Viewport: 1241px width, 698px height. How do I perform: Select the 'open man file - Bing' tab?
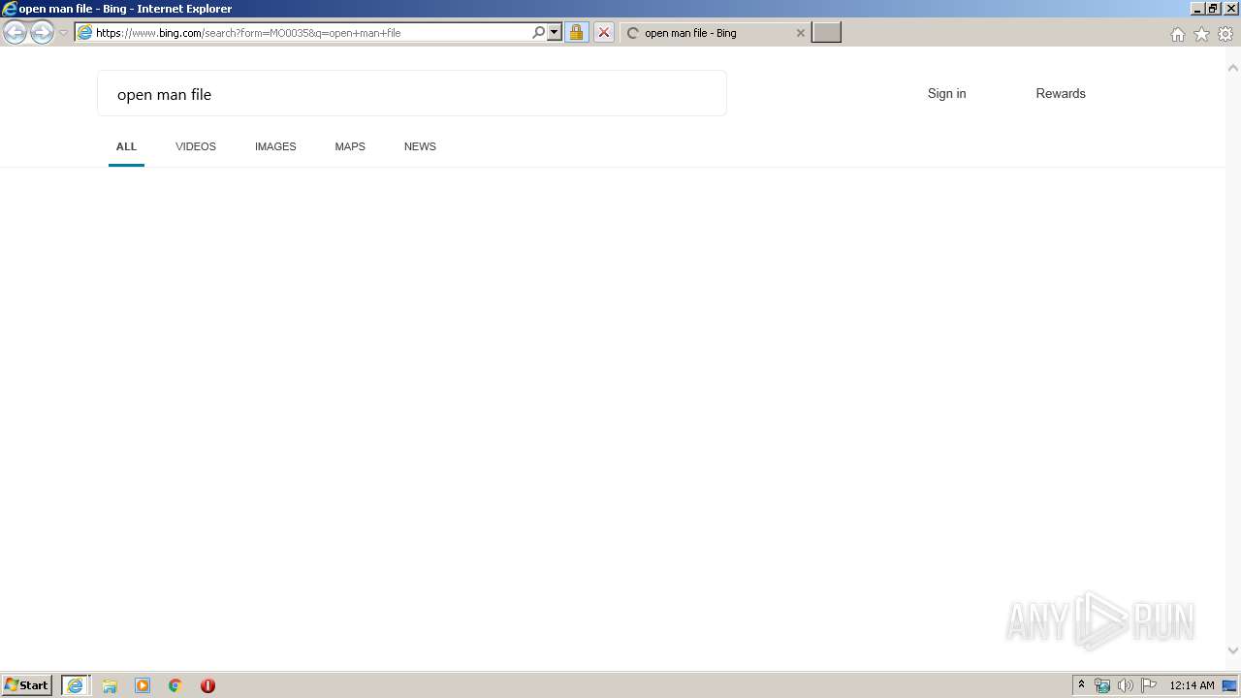(716, 33)
